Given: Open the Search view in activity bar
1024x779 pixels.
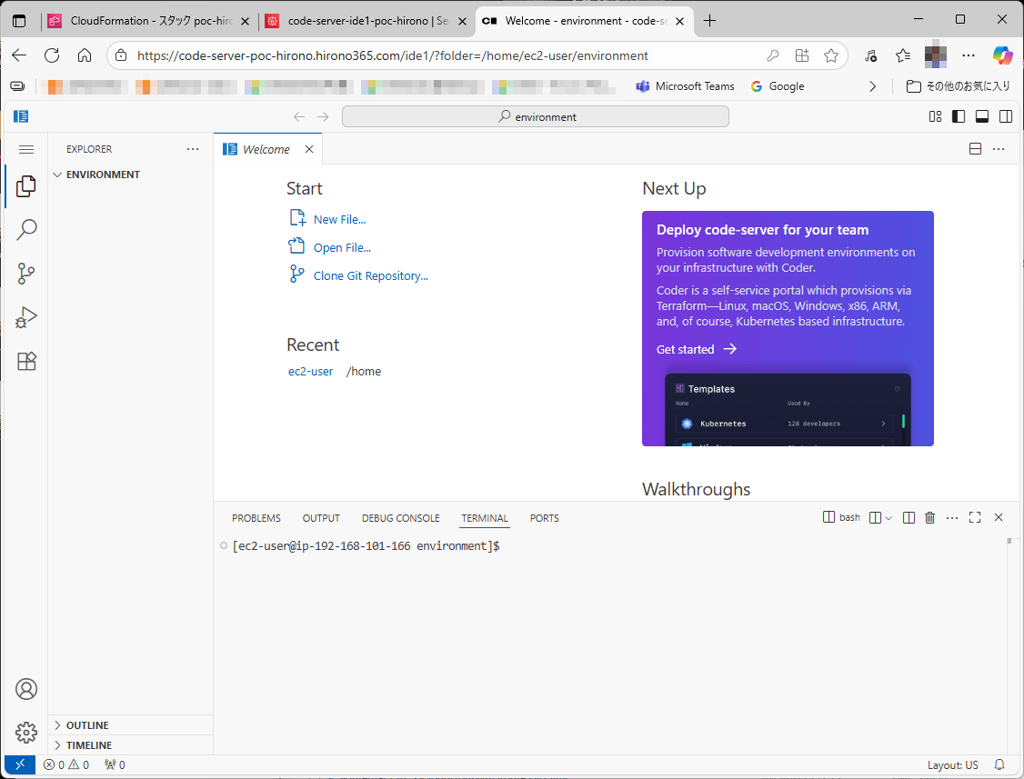Looking at the screenshot, I should pos(26,230).
